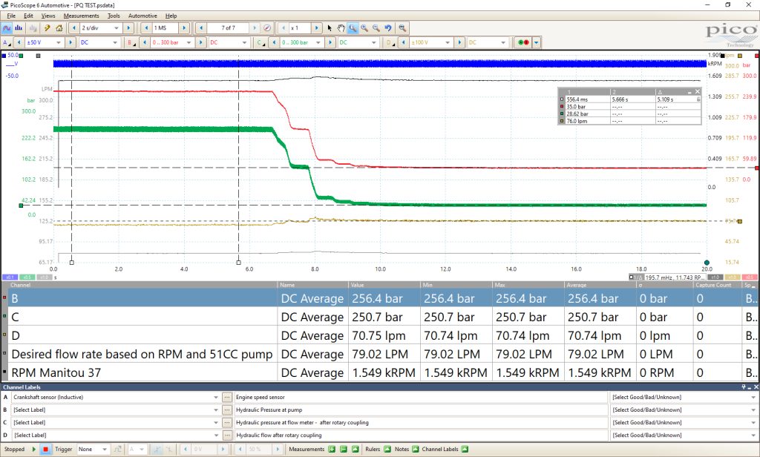Decrease the 2 s/div timebase
Viewport: 760px width, 457px height.
[x=74, y=28]
